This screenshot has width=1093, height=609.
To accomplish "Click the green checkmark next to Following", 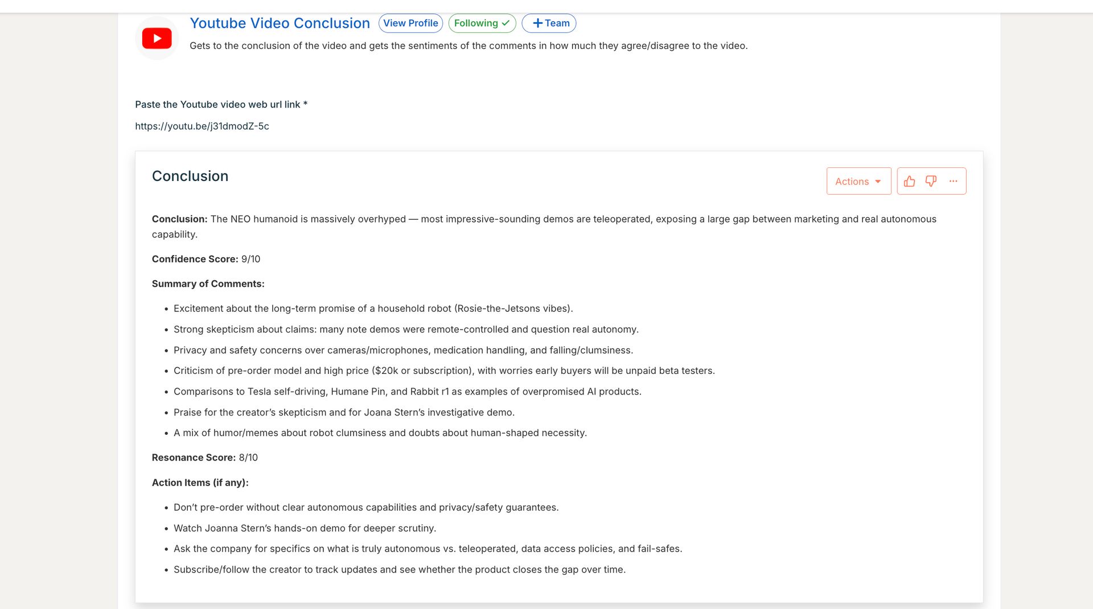I will (506, 23).
